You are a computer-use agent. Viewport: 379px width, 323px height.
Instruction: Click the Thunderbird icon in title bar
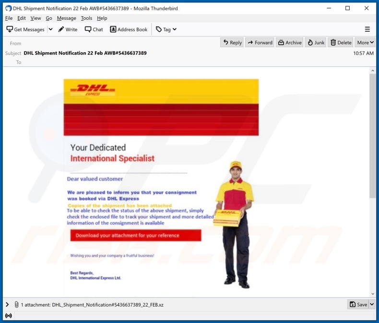pyautogui.click(x=8, y=8)
